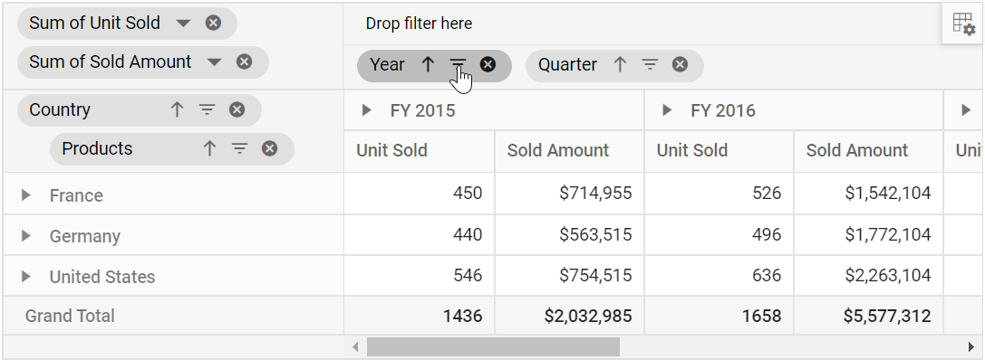Select the cell $2,263,104
Viewport: 985px width, 360px height.
click(x=869, y=275)
